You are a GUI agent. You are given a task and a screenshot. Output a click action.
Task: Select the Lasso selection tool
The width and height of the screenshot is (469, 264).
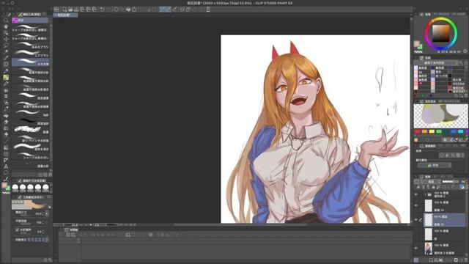(6, 45)
